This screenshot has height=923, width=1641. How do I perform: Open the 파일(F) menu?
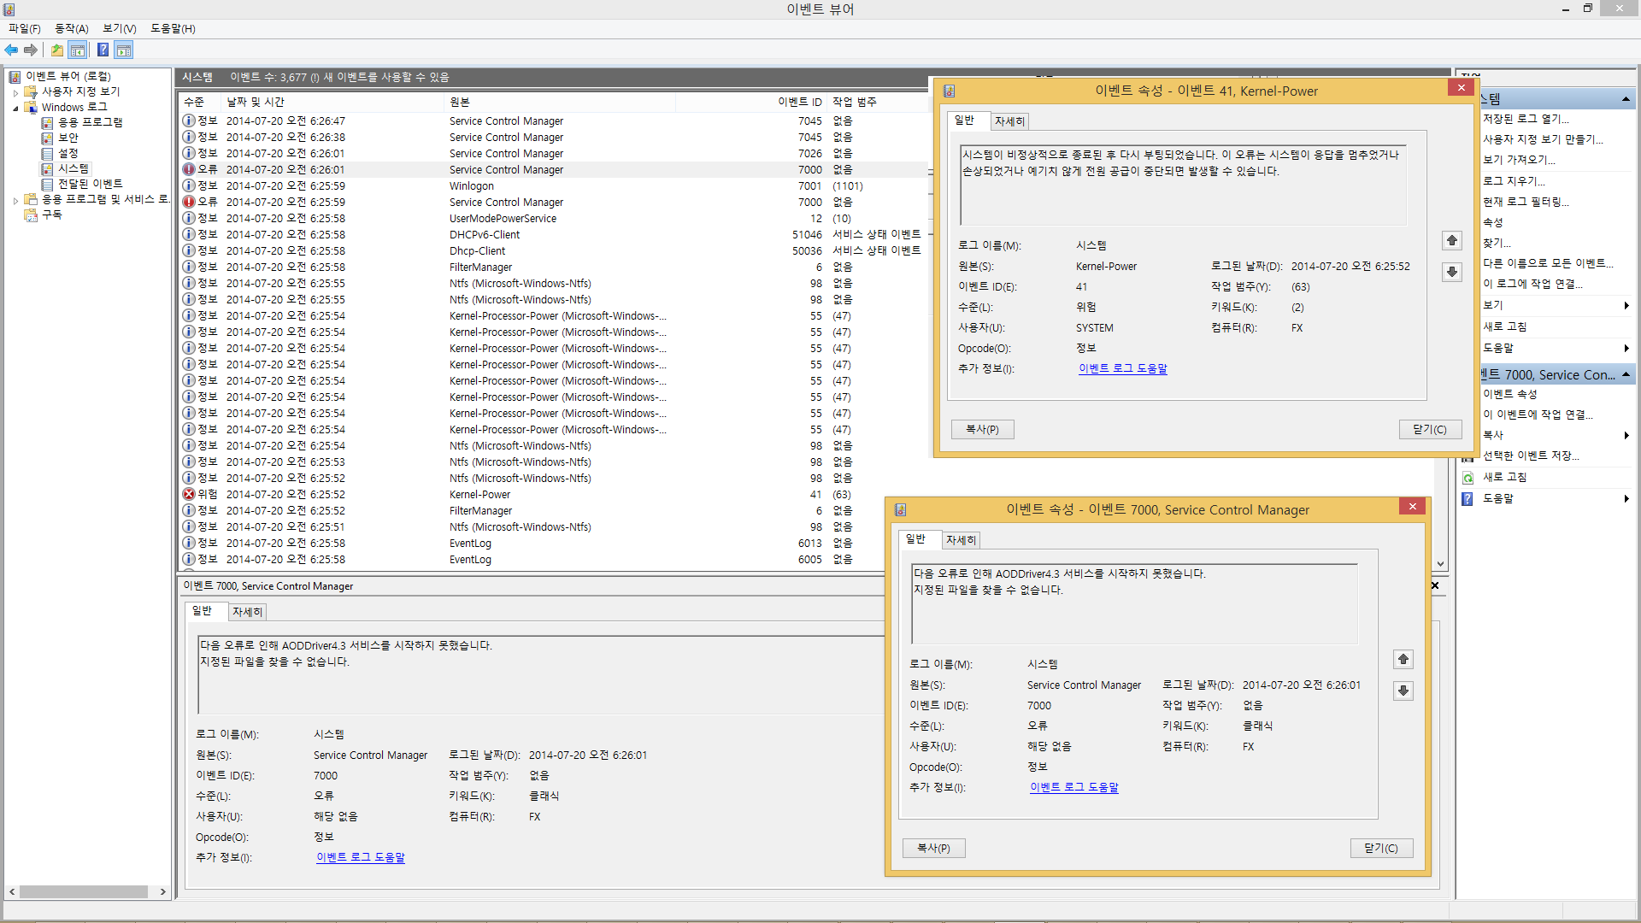25,29
